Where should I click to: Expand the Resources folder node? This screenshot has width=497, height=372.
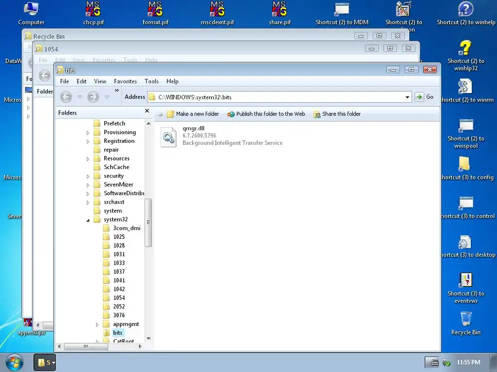[x=88, y=159]
